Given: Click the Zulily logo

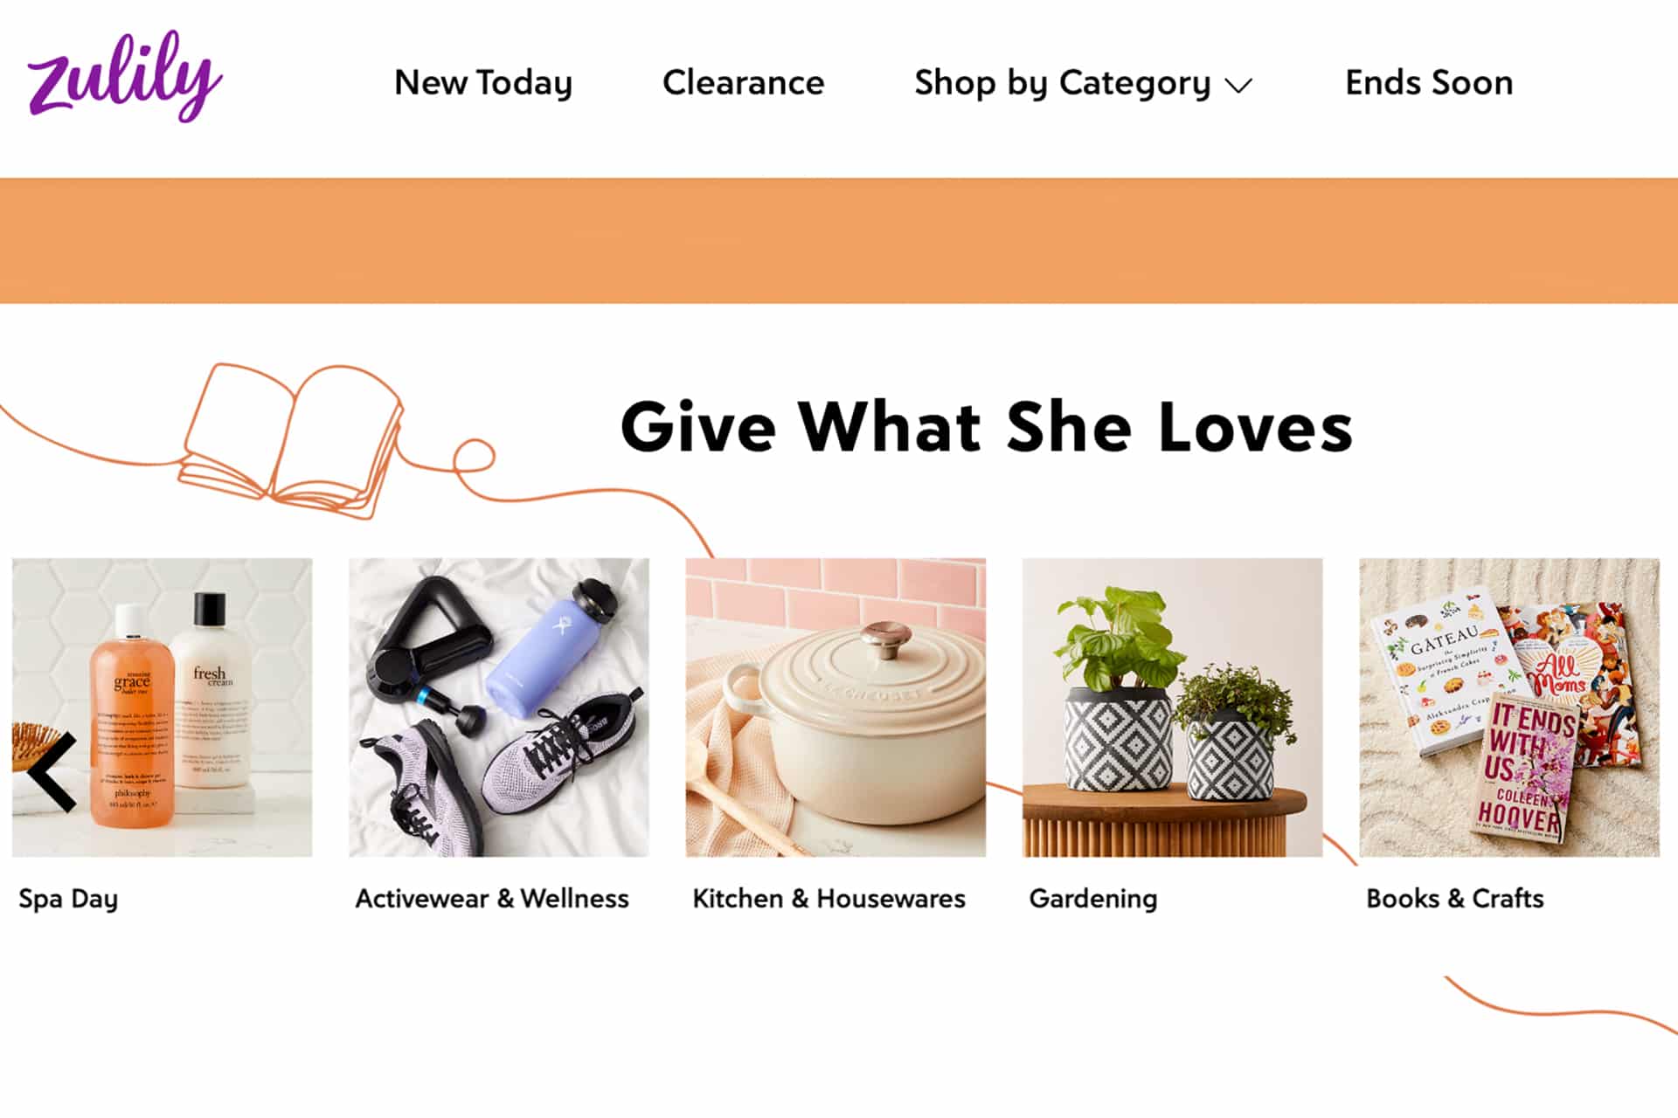Looking at the screenshot, I should [x=125, y=77].
